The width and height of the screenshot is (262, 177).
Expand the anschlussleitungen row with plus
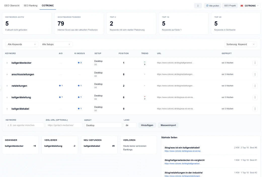pyautogui.click(x=7, y=74)
